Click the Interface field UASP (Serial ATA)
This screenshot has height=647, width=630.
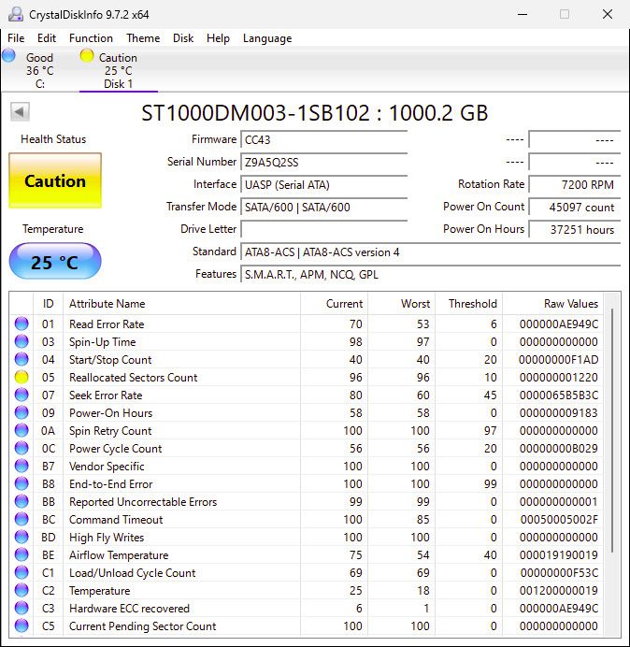[323, 184]
